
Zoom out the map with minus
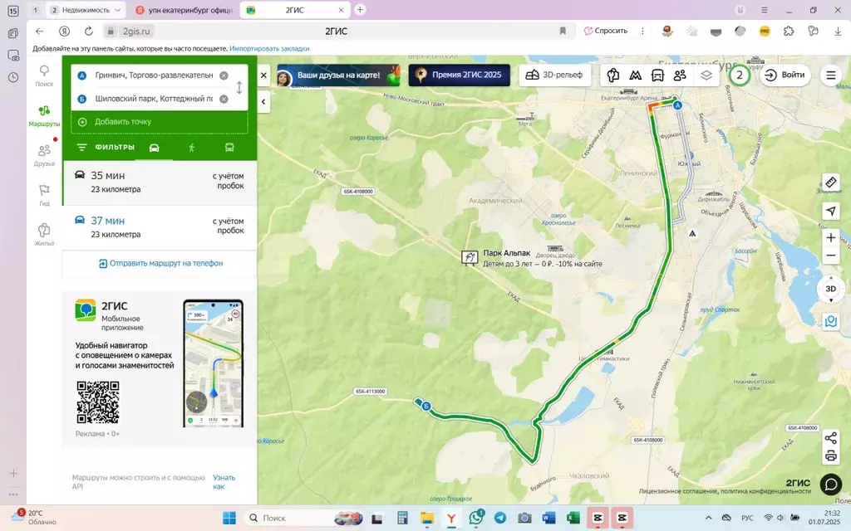[830, 256]
